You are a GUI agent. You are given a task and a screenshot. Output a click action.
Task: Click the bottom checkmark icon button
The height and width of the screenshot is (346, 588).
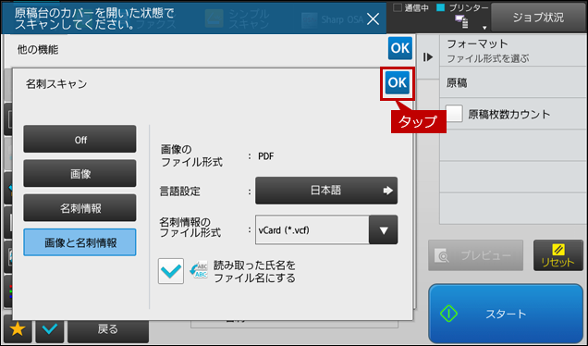click(x=50, y=329)
